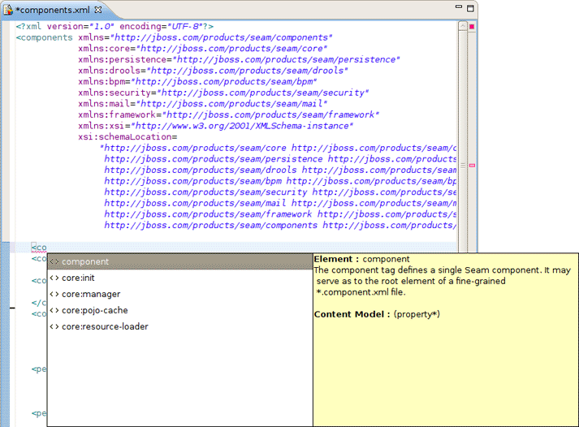Choose 'core:init' from the content assist list

[79, 278]
